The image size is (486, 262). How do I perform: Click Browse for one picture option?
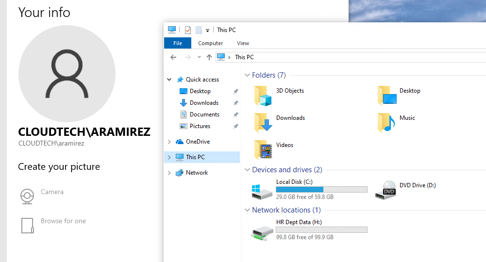pyautogui.click(x=63, y=221)
